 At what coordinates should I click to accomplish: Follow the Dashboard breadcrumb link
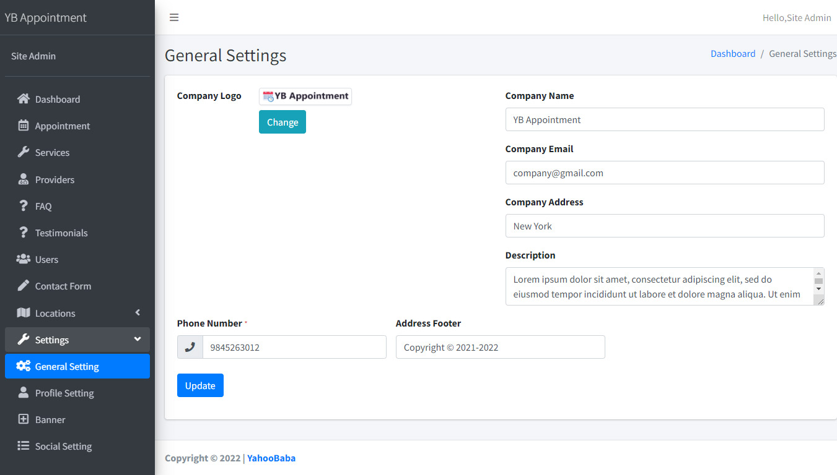click(732, 54)
